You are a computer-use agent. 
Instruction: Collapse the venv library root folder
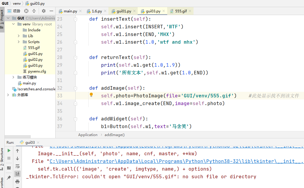13,24
